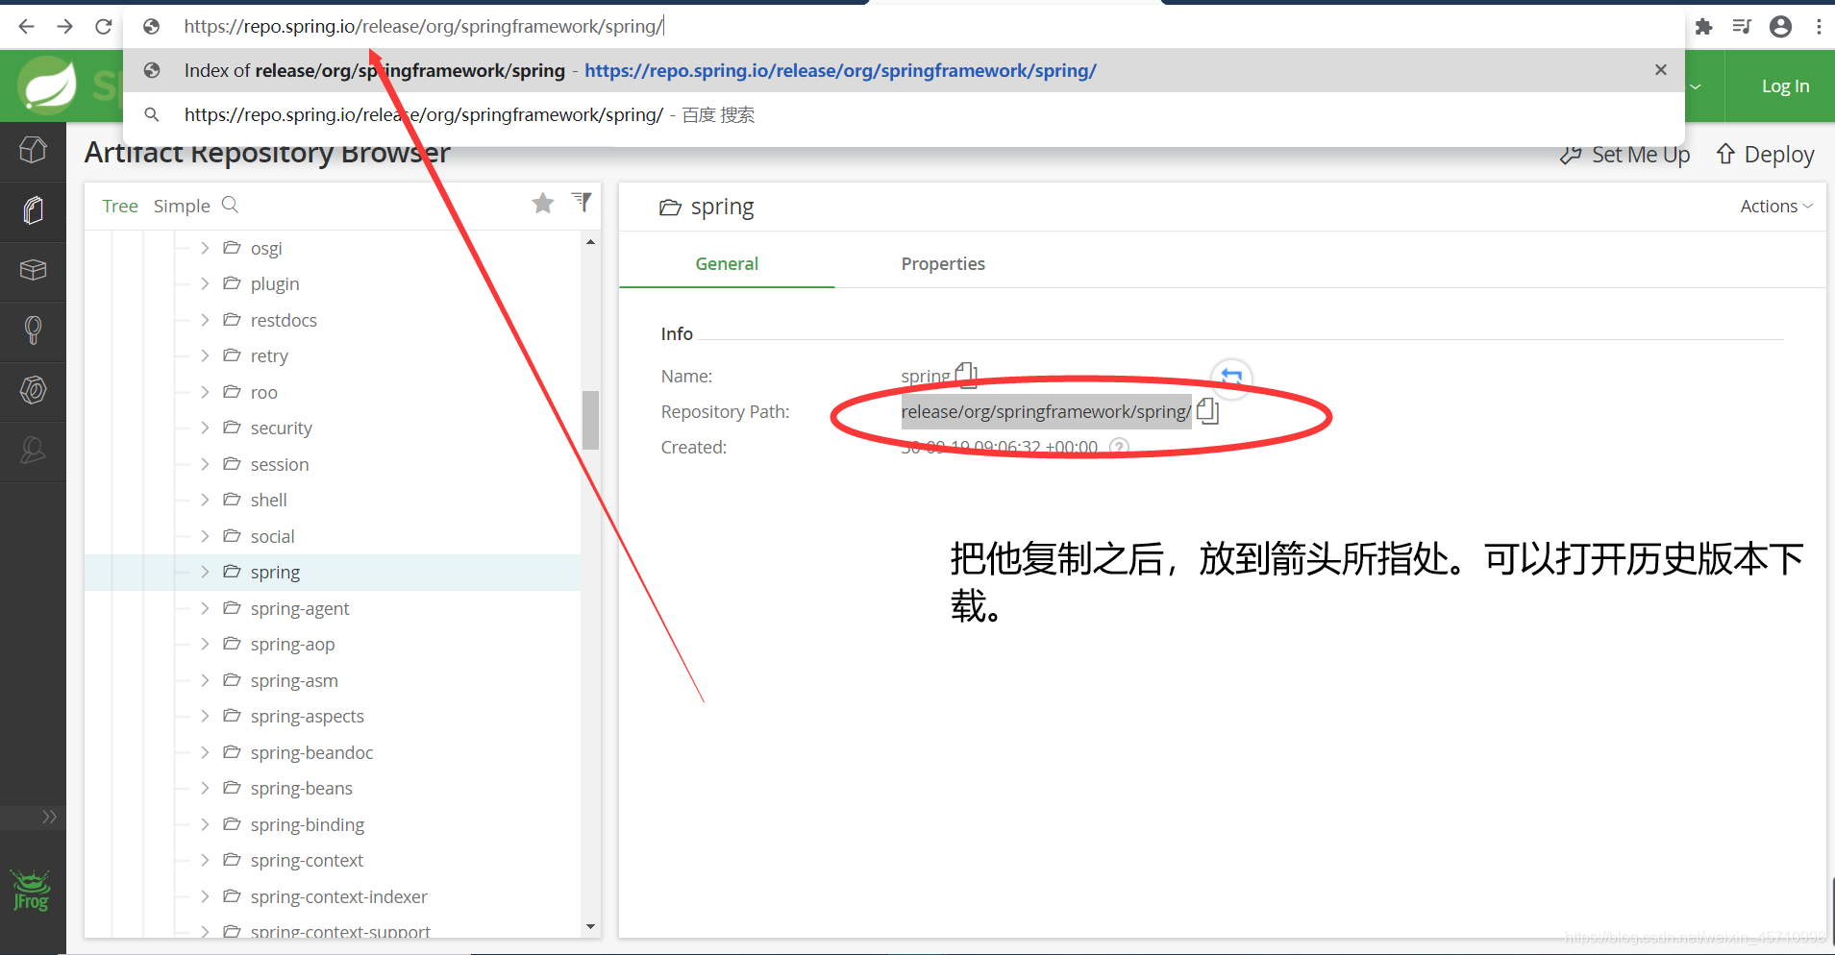The width and height of the screenshot is (1835, 955).
Task: Reload the page
Action: [103, 27]
